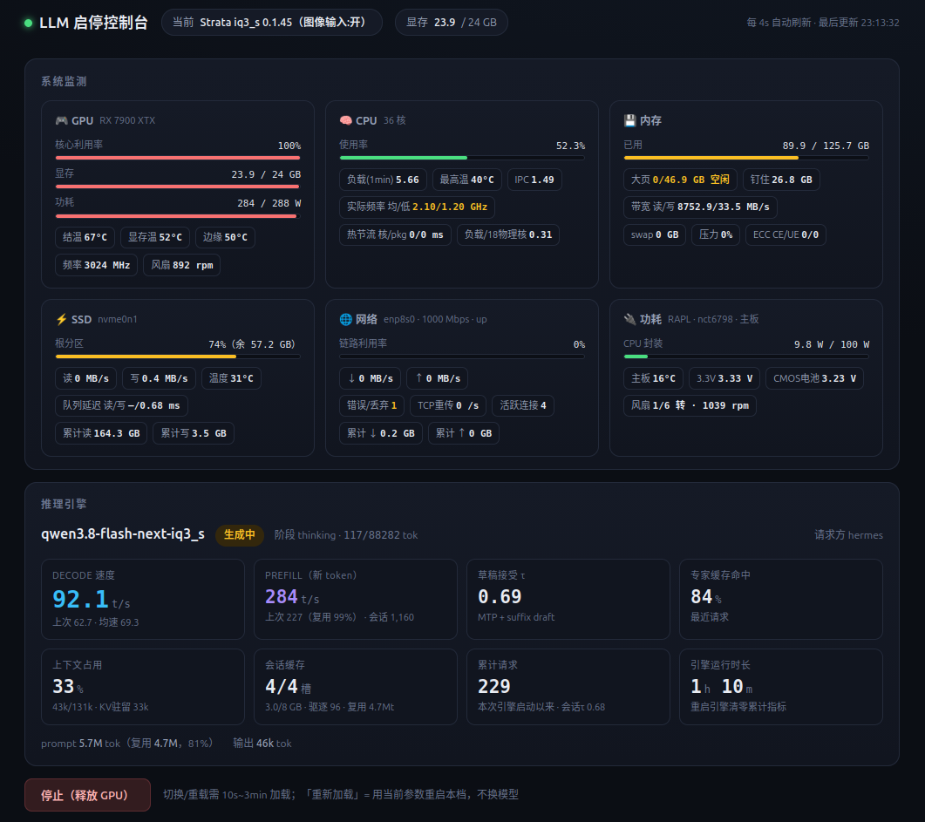The width and height of the screenshot is (925, 822).
Task: Click the brain icon on the CPU card
Action: [346, 120]
